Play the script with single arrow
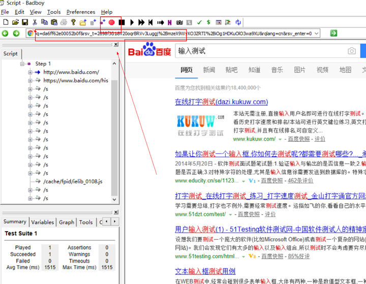The height and width of the screenshot is (284, 366). pos(132,22)
